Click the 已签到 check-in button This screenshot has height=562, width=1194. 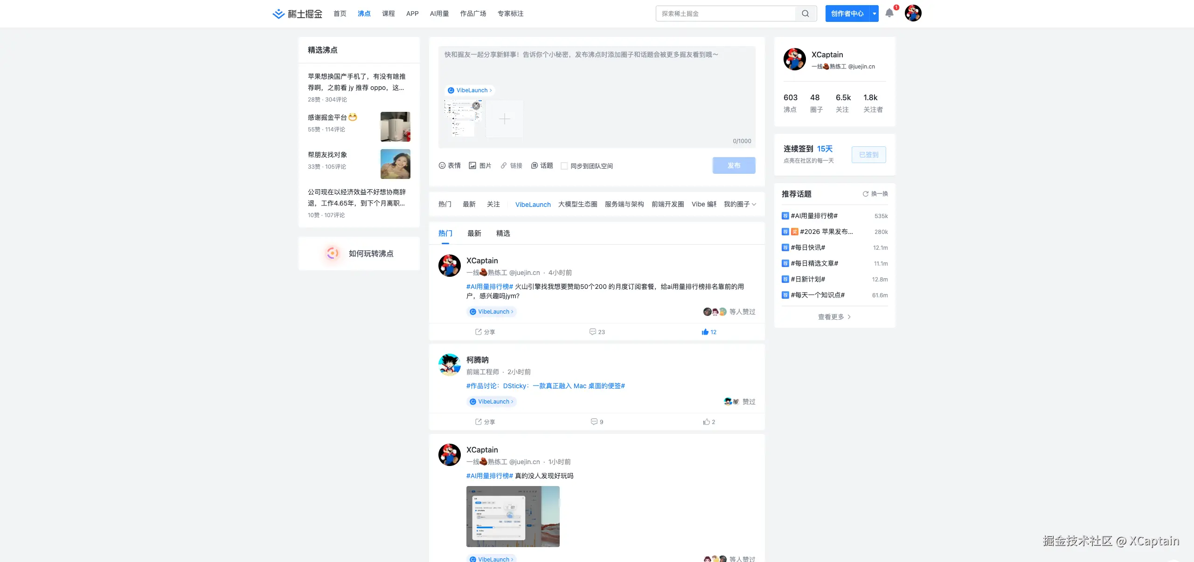pos(869,155)
